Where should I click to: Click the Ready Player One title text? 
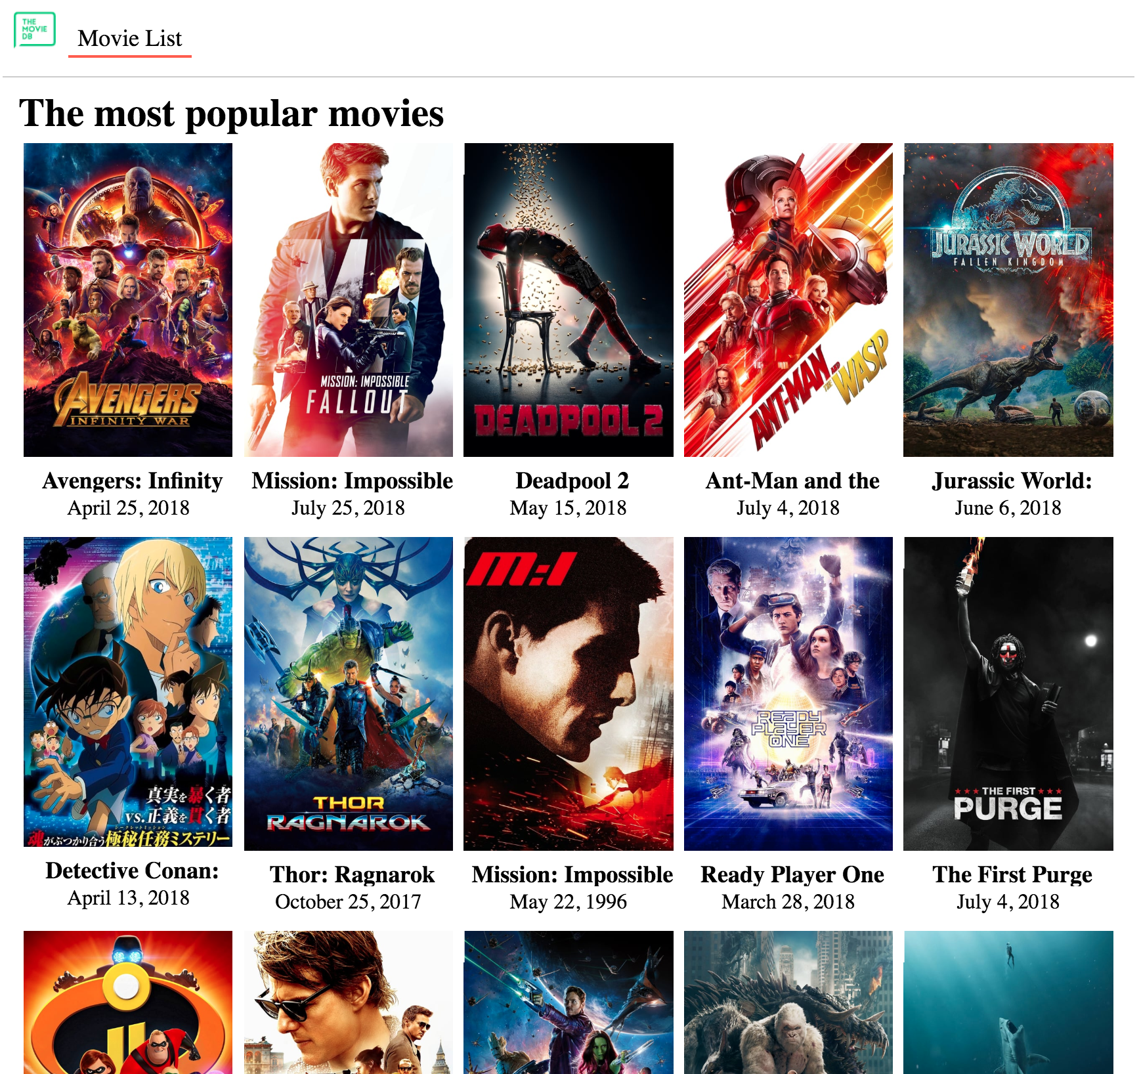792,874
